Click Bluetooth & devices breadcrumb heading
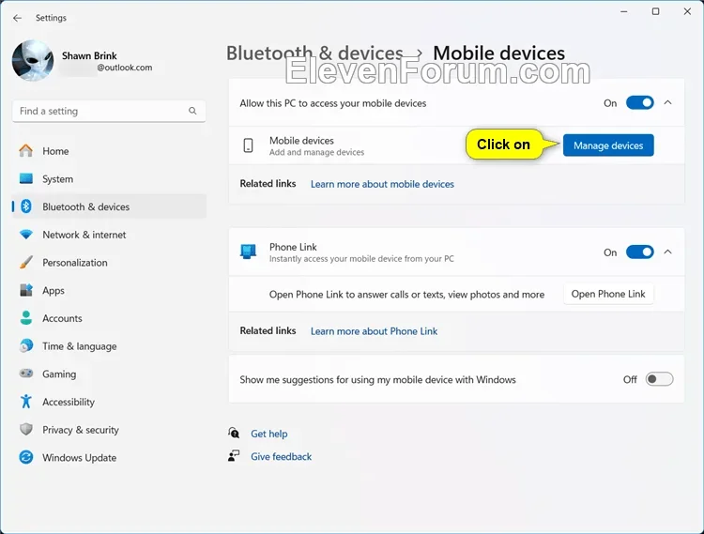704x534 pixels. (314, 53)
